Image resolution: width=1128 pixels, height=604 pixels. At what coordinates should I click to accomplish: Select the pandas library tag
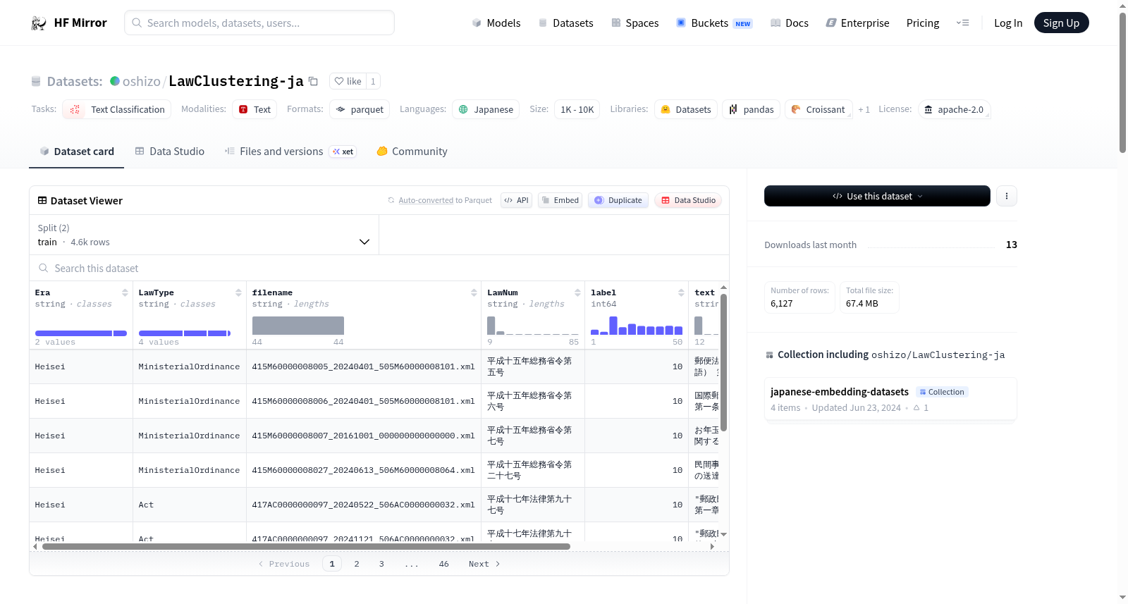tap(751, 110)
